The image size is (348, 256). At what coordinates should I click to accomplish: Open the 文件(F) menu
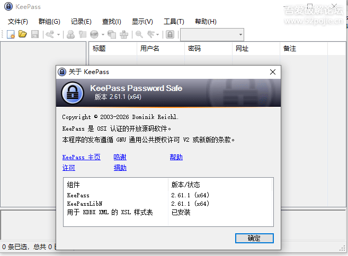(18, 22)
